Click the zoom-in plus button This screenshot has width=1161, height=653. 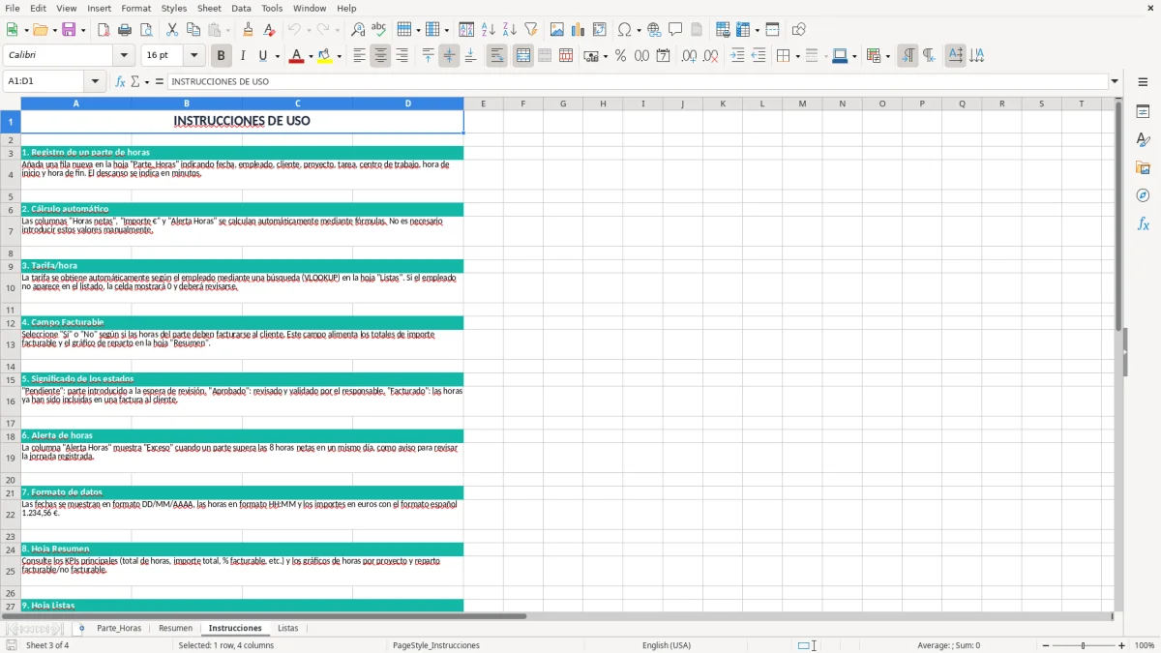(x=1122, y=645)
